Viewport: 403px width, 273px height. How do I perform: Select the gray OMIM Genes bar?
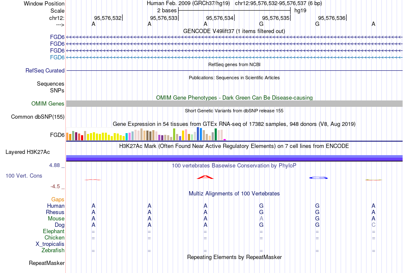coord(234,104)
